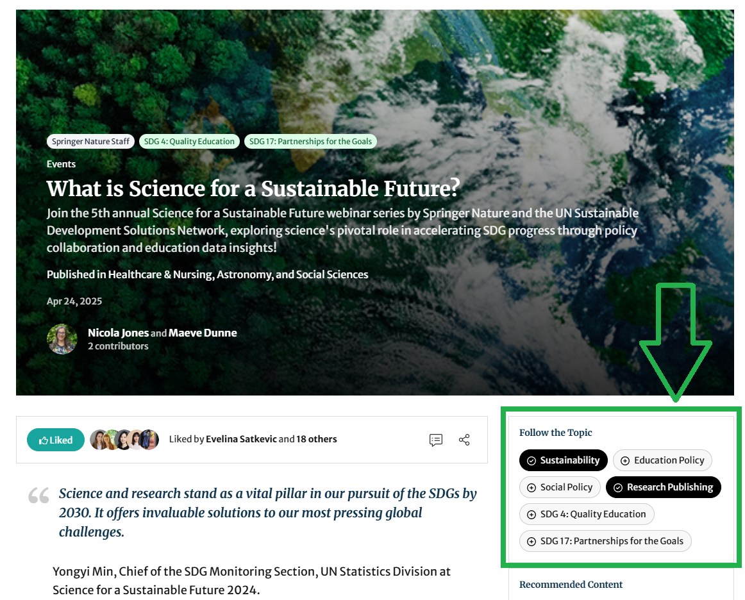Show the 18 others who liked

316,439
